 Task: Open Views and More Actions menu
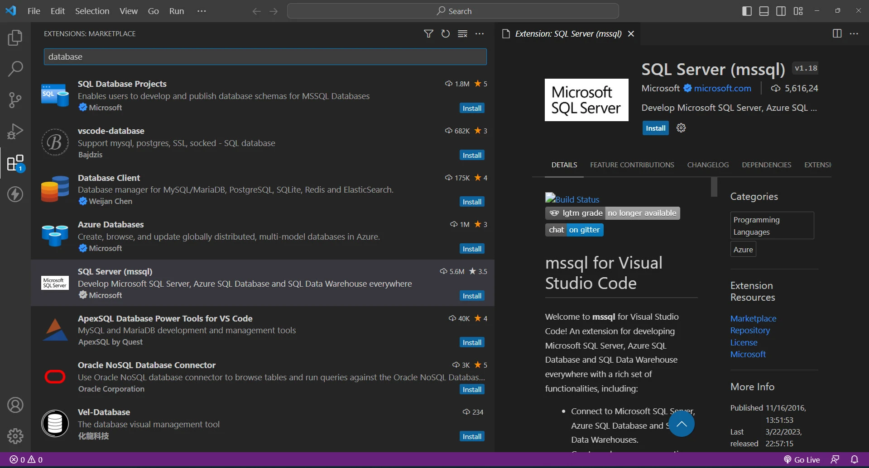480,34
